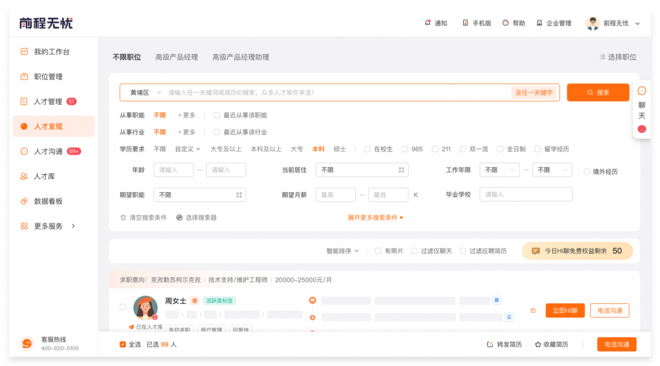
Task: Open the 自定义 education dropdown
Action: click(187, 149)
